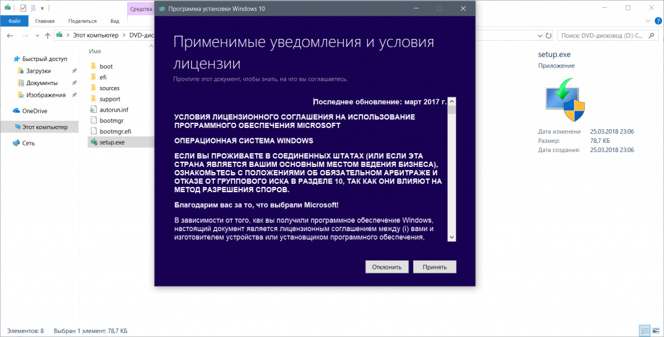Click the pin icon next to Документы

tap(74, 82)
